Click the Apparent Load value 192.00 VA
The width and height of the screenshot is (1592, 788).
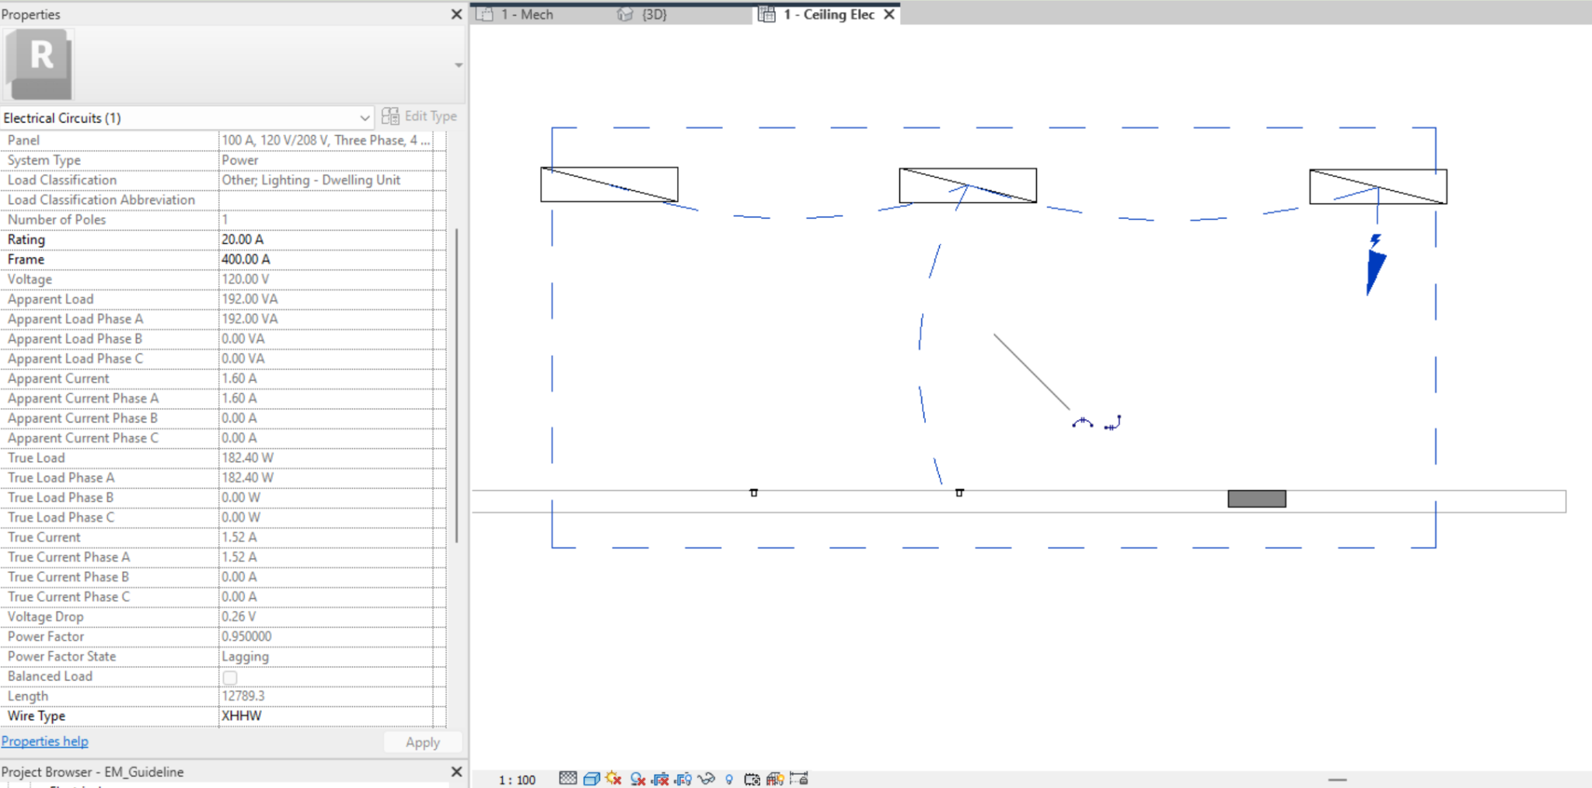(x=326, y=299)
